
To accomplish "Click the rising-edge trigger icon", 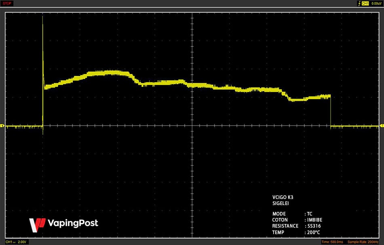I will tap(359, 3).
